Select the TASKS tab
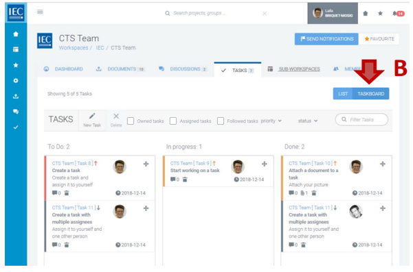 click(x=238, y=70)
